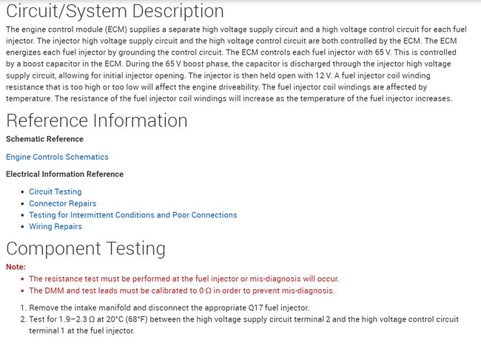Click the Circuit/System Description heading

point(115,12)
